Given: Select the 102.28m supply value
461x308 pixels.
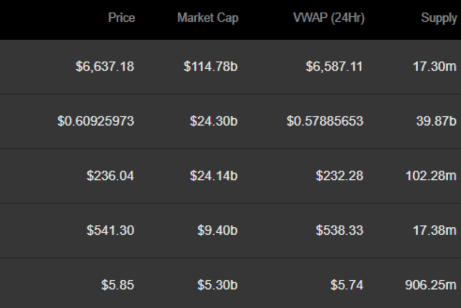Looking at the screenshot, I should 431,176.
